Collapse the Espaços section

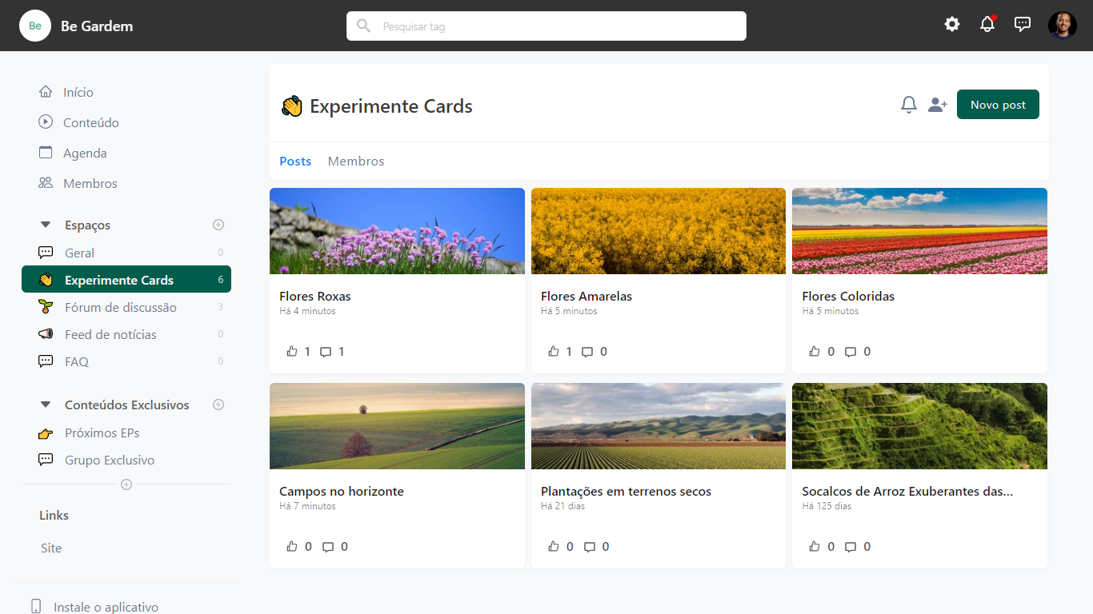coord(46,225)
